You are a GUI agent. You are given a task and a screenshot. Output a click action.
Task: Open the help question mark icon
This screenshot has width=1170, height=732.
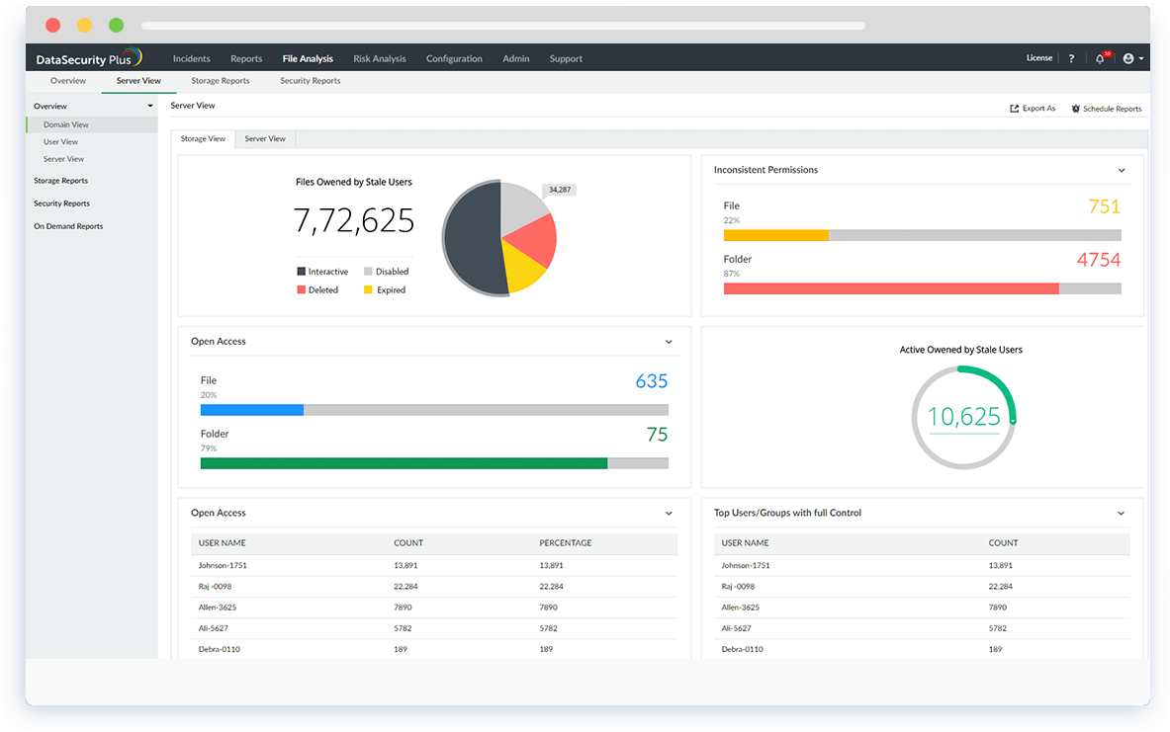point(1071,59)
